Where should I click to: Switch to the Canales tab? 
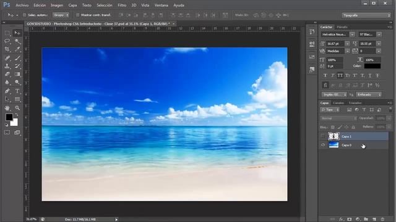tap(338, 103)
